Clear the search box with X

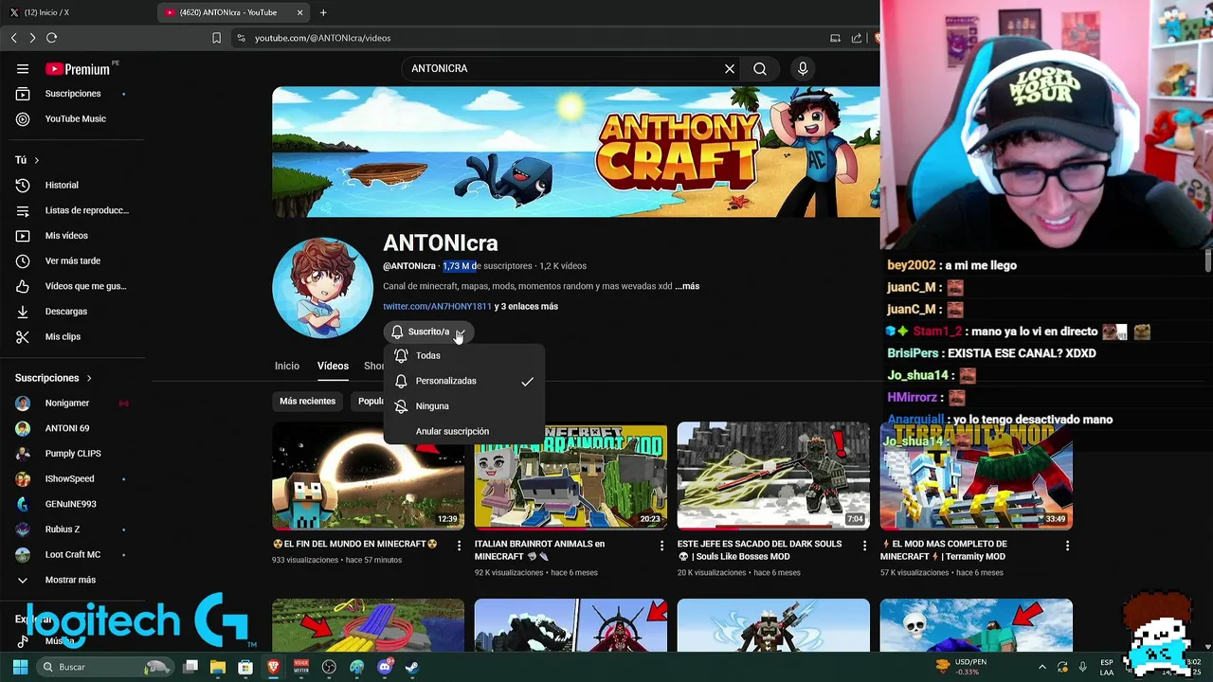pyautogui.click(x=730, y=68)
